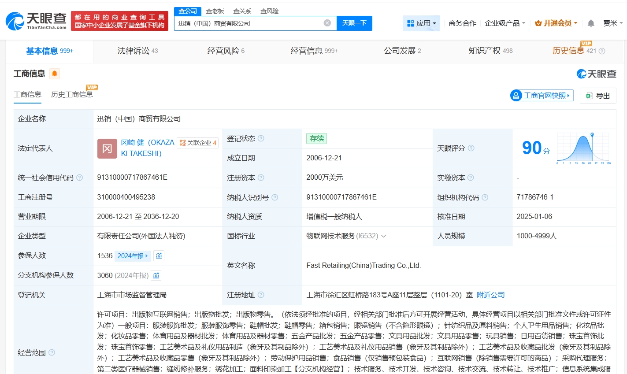Clear the search box text
The height and width of the screenshot is (374, 627).
tap(327, 23)
